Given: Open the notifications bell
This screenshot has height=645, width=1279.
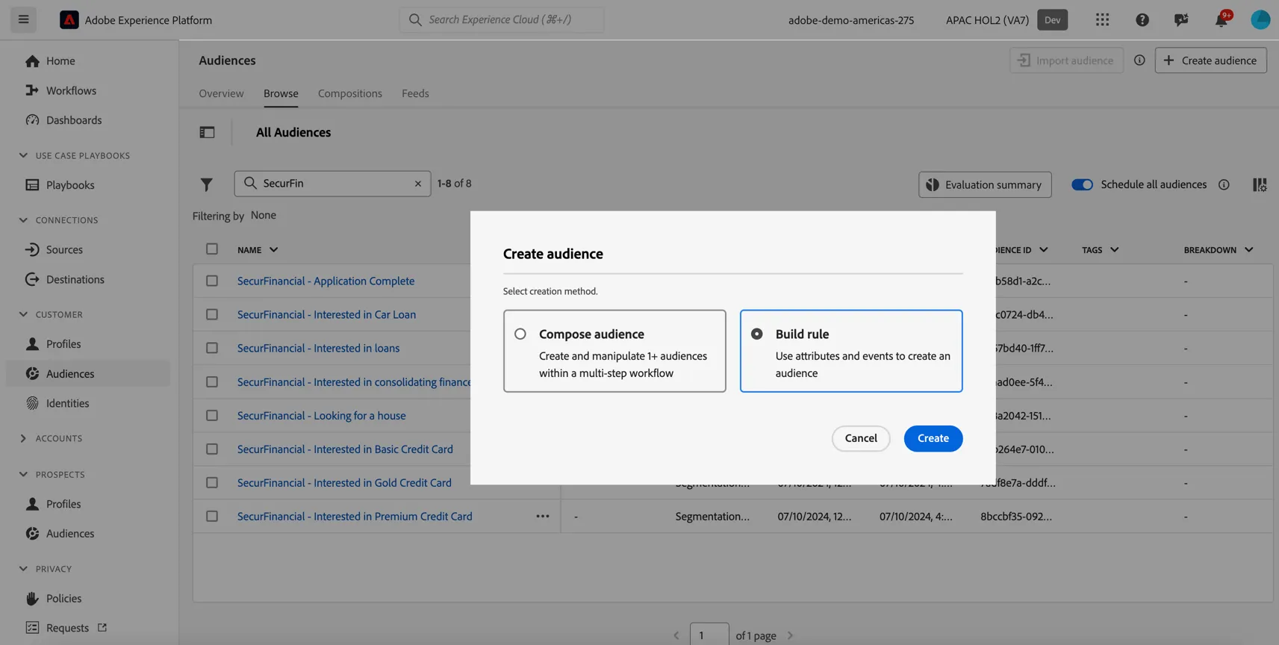Looking at the screenshot, I should (1222, 19).
